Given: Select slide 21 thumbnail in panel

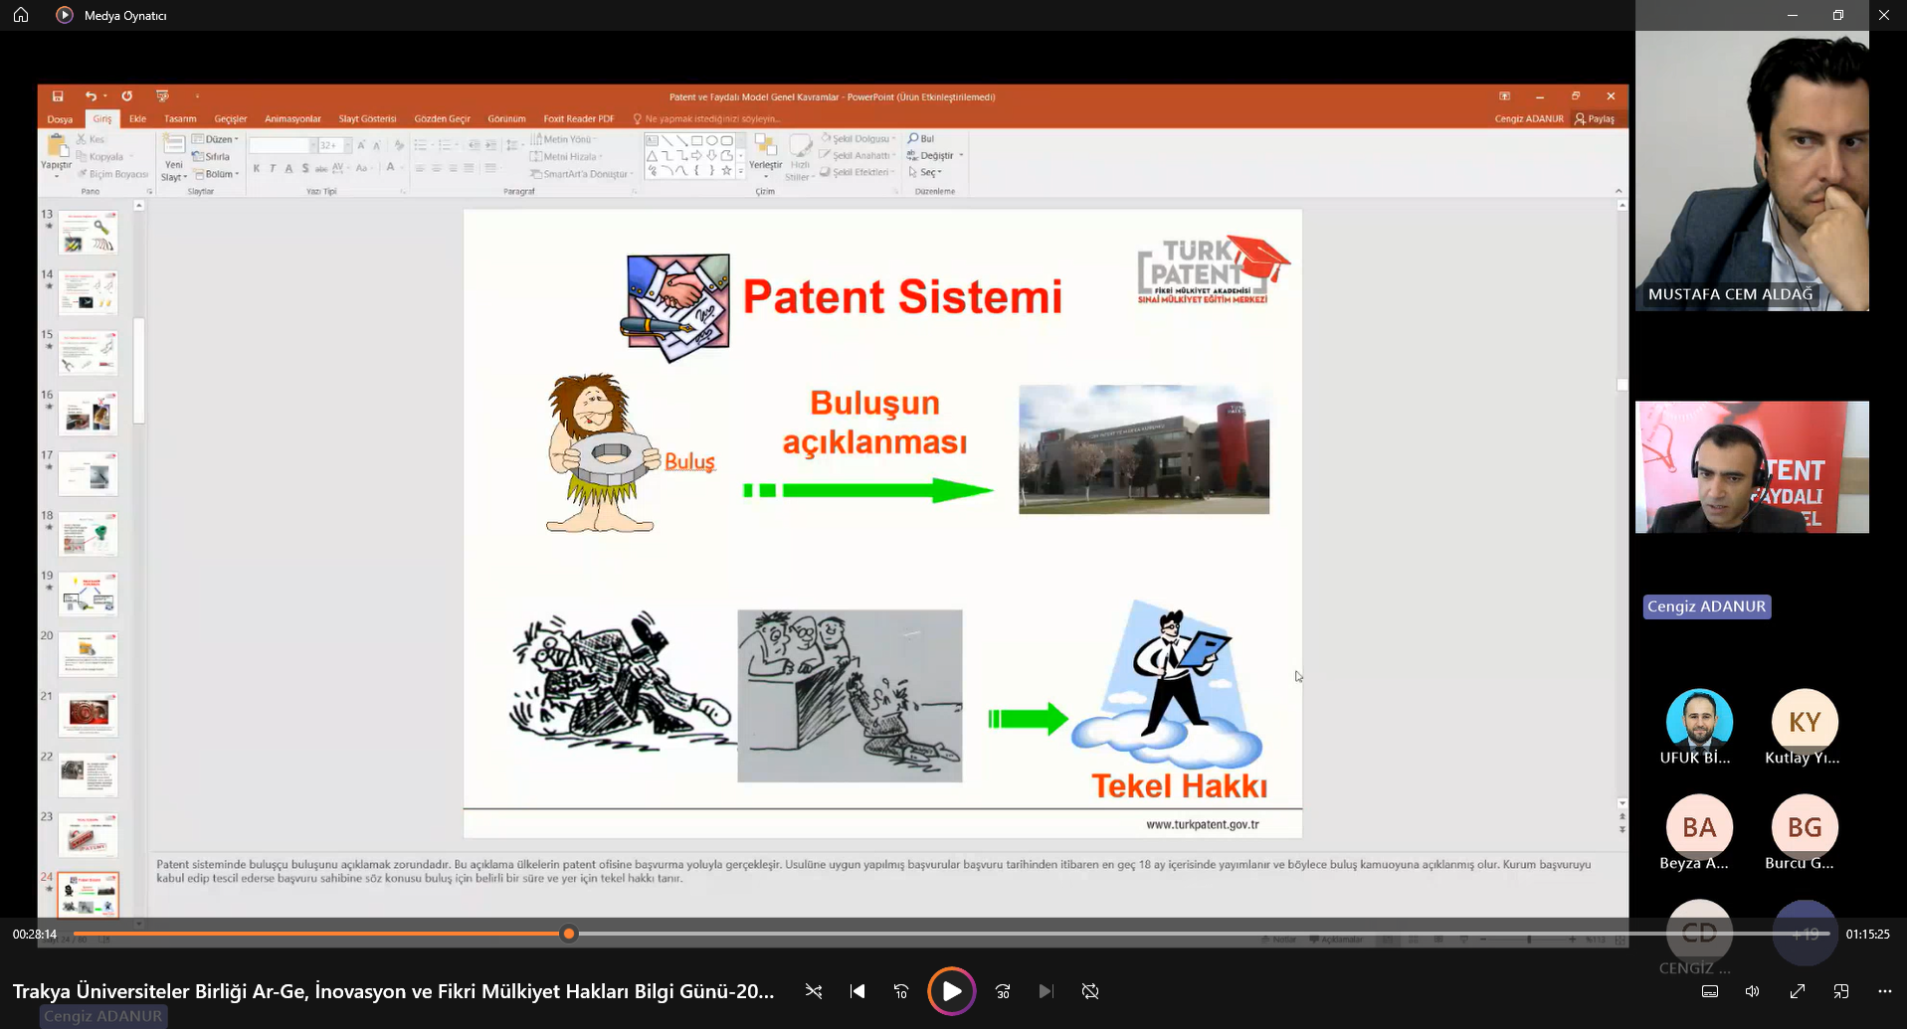Looking at the screenshot, I should 89,714.
